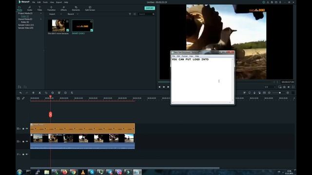Hide the top orange video track

click(27, 128)
